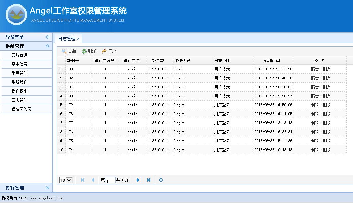
Task: Click 编辑 for log ID 181
Action: (x=315, y=87)
